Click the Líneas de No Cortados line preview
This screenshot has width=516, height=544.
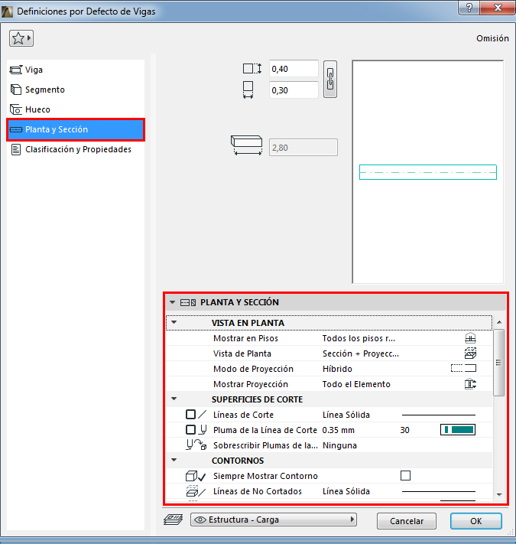438,491
